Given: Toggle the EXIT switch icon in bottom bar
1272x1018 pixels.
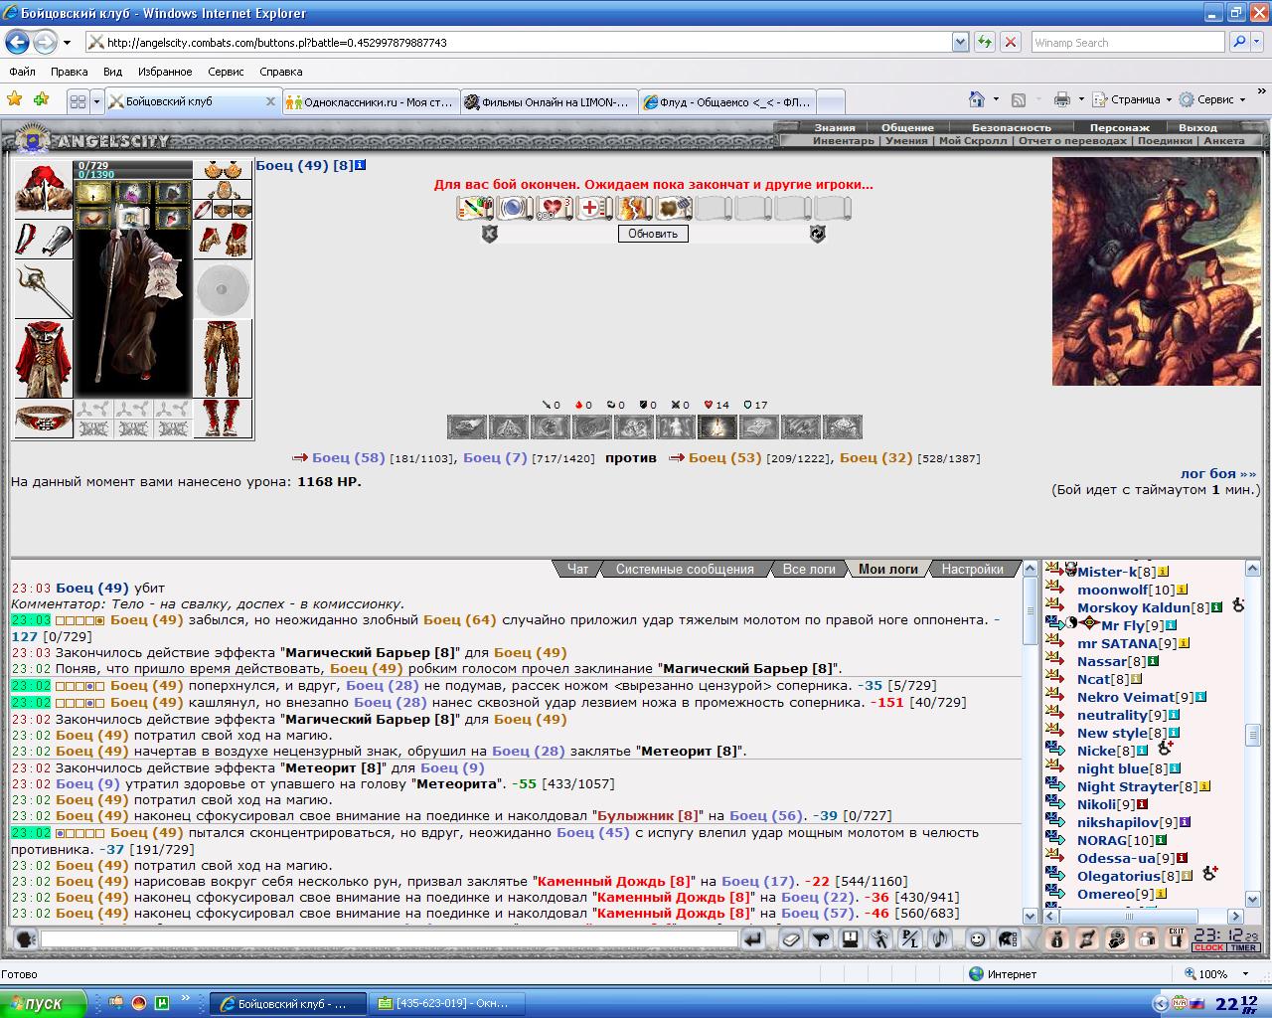Looking at the screenshot, I should pyautogui.click(x=1177, y=938).
